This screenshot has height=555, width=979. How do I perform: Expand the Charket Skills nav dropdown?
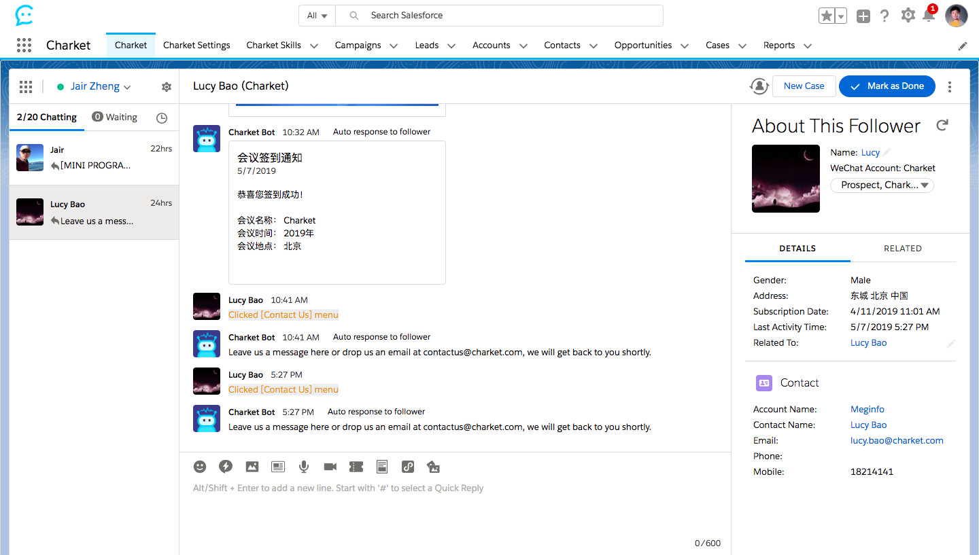(x=314, y=46)
